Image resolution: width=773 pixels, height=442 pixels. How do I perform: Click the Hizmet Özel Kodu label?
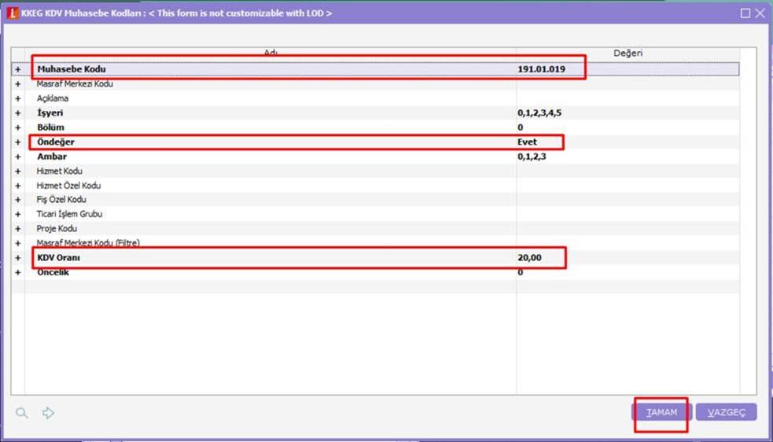pyautogui.click(x=68, y=186)
